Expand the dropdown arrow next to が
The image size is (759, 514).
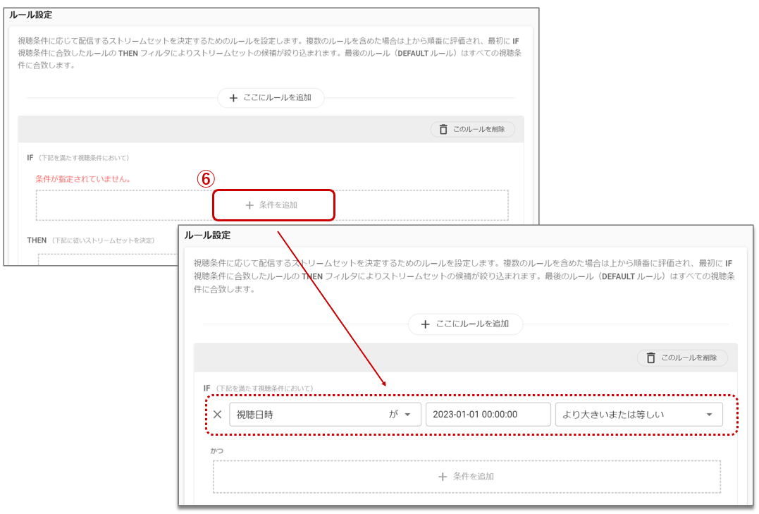tap(407, 415)
